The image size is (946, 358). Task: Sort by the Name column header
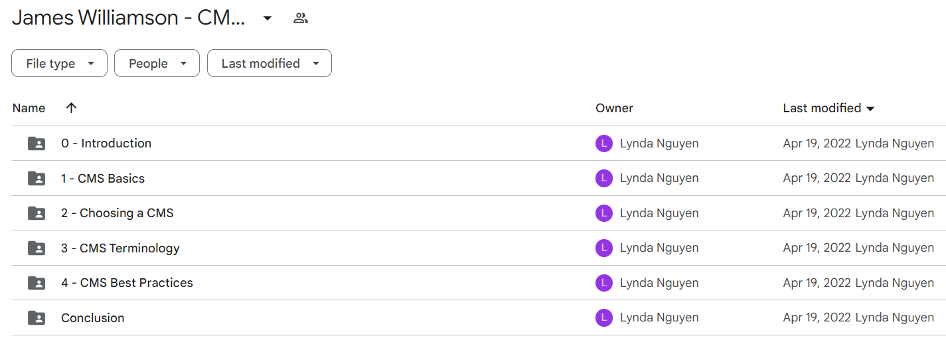click(29, 108)
